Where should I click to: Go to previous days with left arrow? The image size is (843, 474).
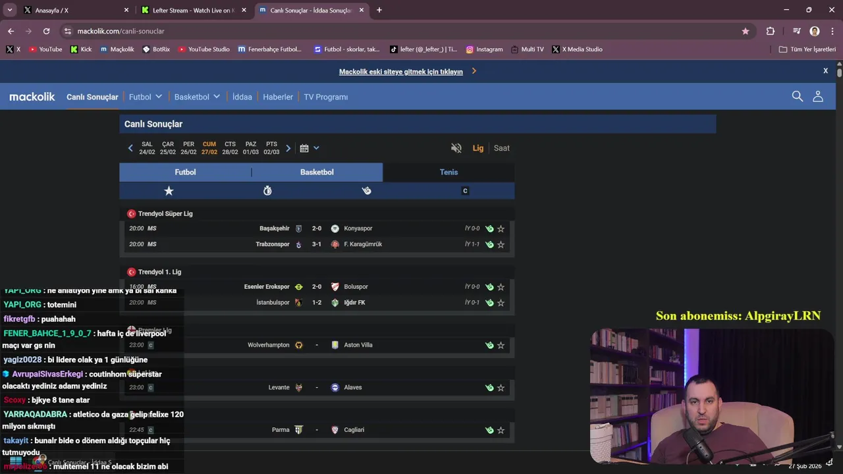130,148
